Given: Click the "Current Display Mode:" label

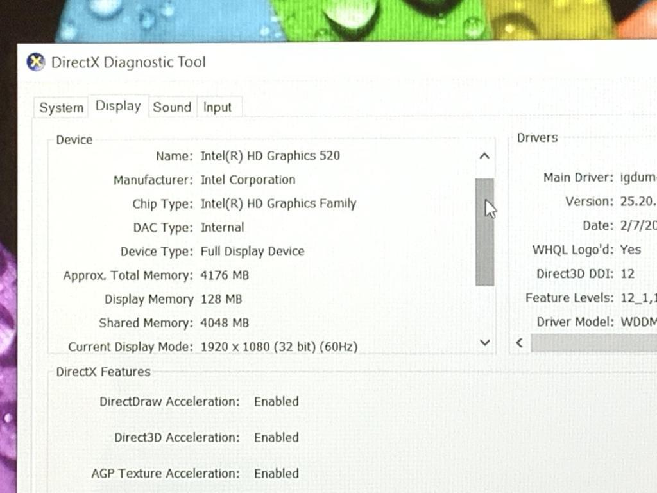Looking at the screenshot, I should (131, 347).
